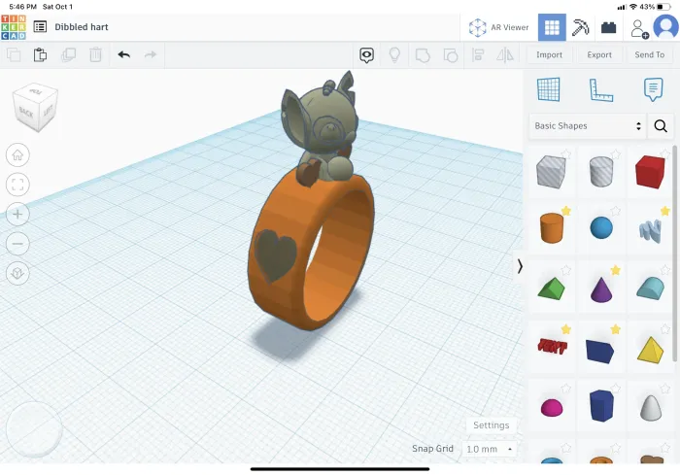Open the Snap Grid 1.0 mm dropdown
The image size is (680, 475).
(490, 449)
